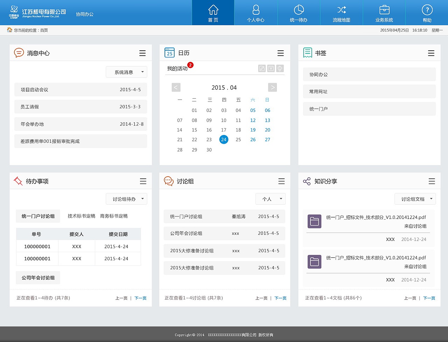Open the 流程地图 tab
Image resolution: width=448 pixels, height=342 pixels.
tap(341, 13)
